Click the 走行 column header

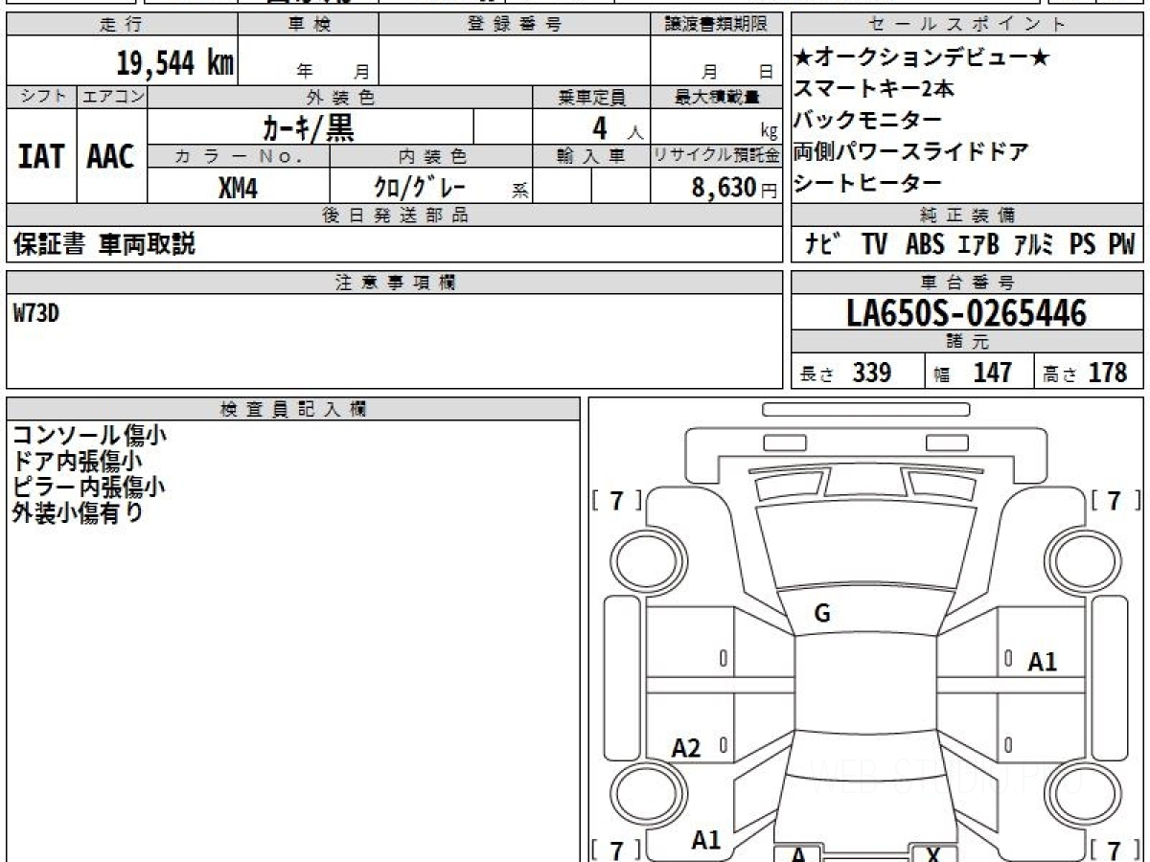(x=121, y=25)
